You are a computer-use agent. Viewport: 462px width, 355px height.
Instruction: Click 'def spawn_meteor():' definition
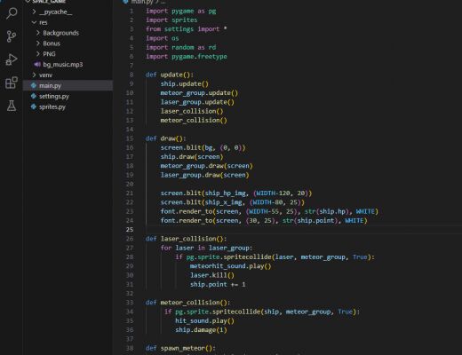[x=180, y=348]
